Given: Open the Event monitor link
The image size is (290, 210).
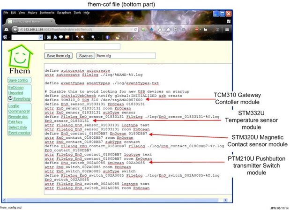Looking at the screenshot, I should point(19,133).
